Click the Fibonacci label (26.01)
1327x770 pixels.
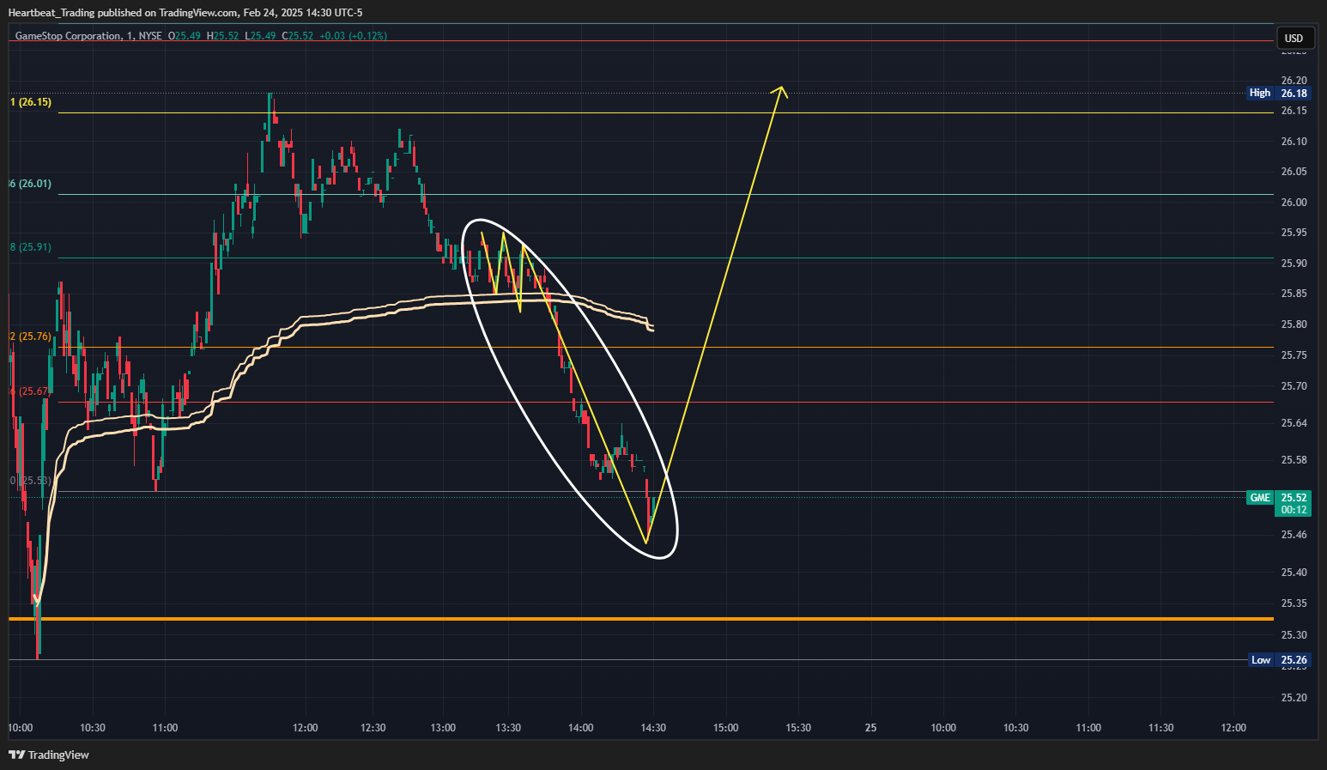[x=31, y=184]
